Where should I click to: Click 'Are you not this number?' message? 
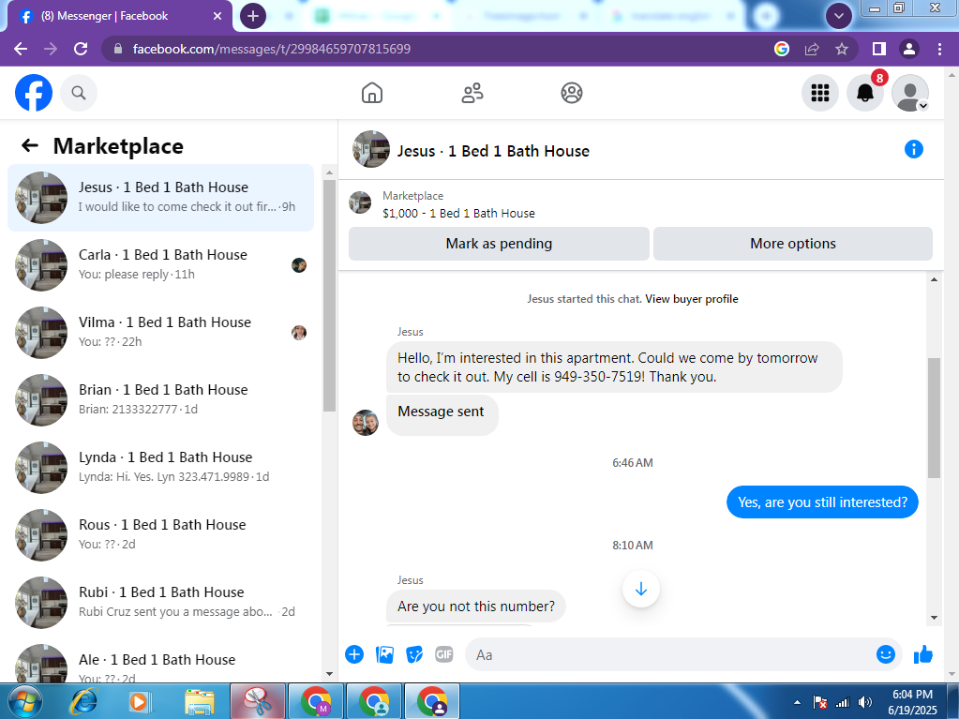pyautogui.click(x=476, y=606)
